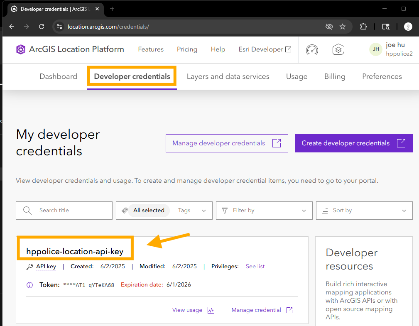Open the browser profile icon
Viewport: 419px width, 326px height.
408,27
